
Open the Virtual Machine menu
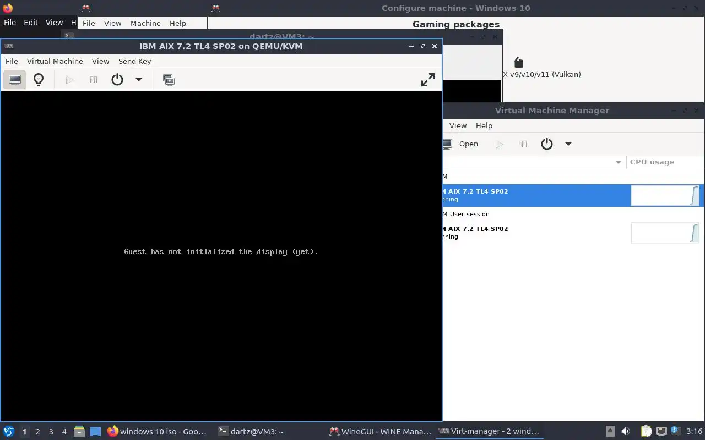[55, 61]
